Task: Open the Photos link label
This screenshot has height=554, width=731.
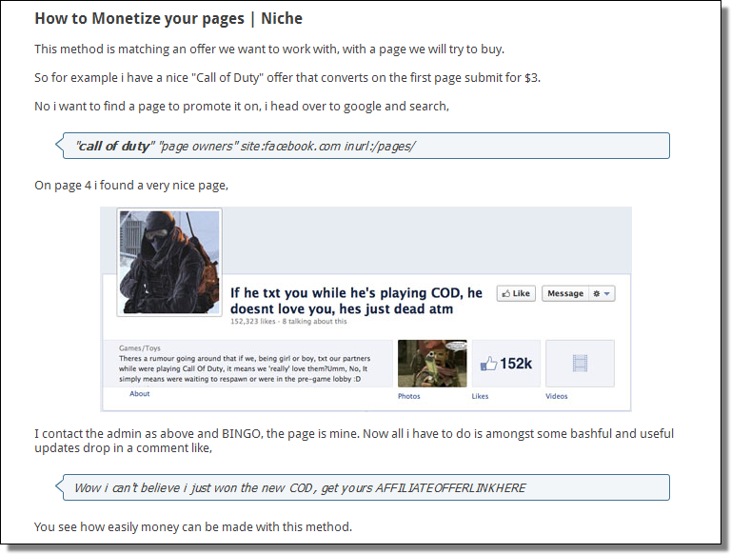Action: [409, 396]
